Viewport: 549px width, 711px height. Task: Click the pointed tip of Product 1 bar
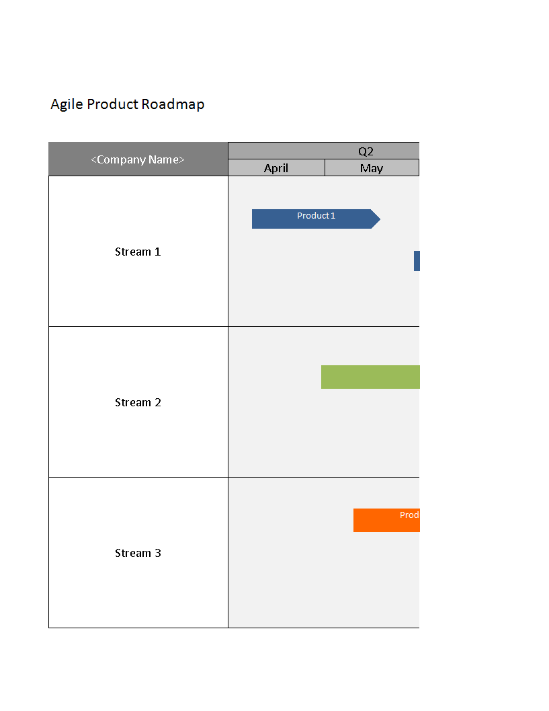pyautogui.click(x=376, y=219)
